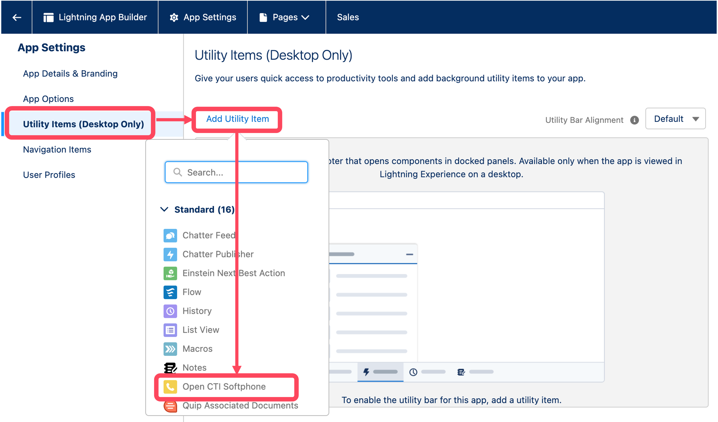Click the lightning bolt in preview utility bar

pos(366,372)
